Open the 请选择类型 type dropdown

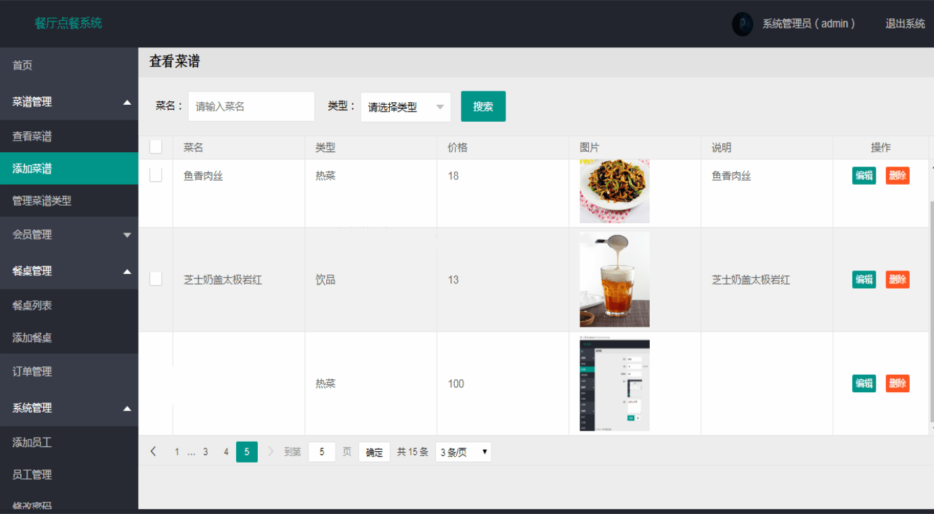pyautogui.click(x=405, y=106)
